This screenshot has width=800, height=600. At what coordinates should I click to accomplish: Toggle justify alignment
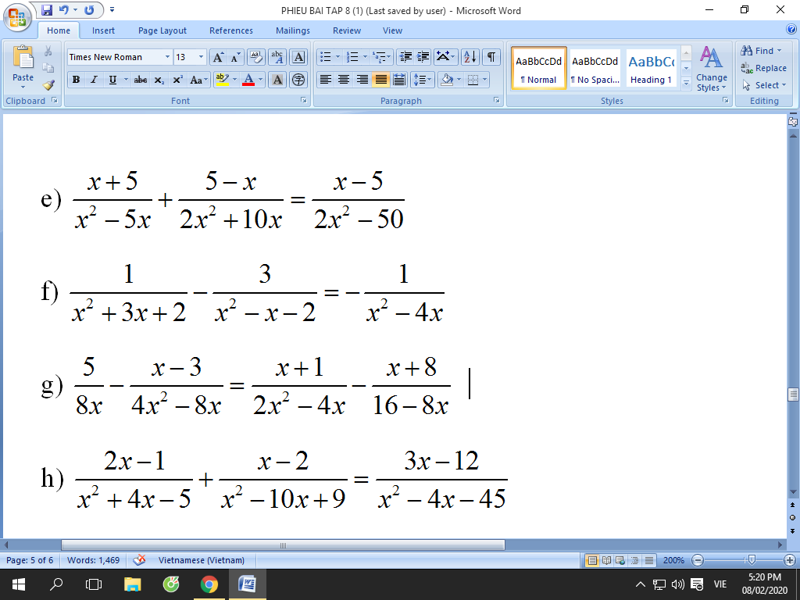coord(380,79)
